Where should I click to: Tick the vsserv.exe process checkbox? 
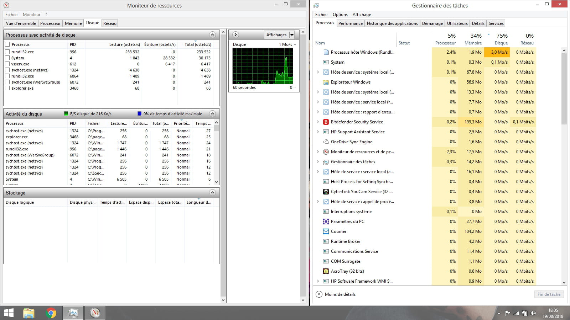[x=7, y=64]
